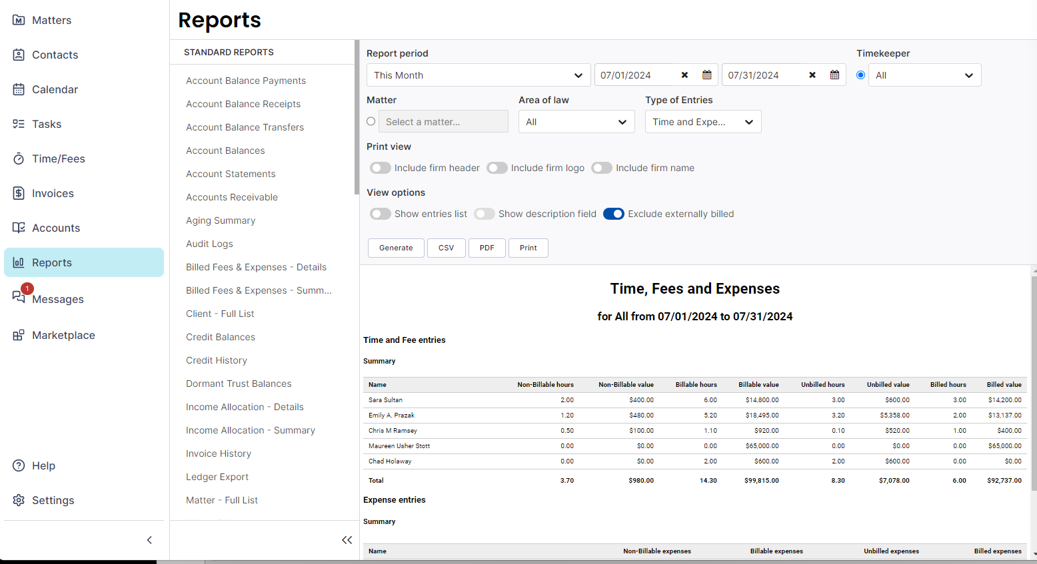Open Invoice History report

(x=219, y=453)
